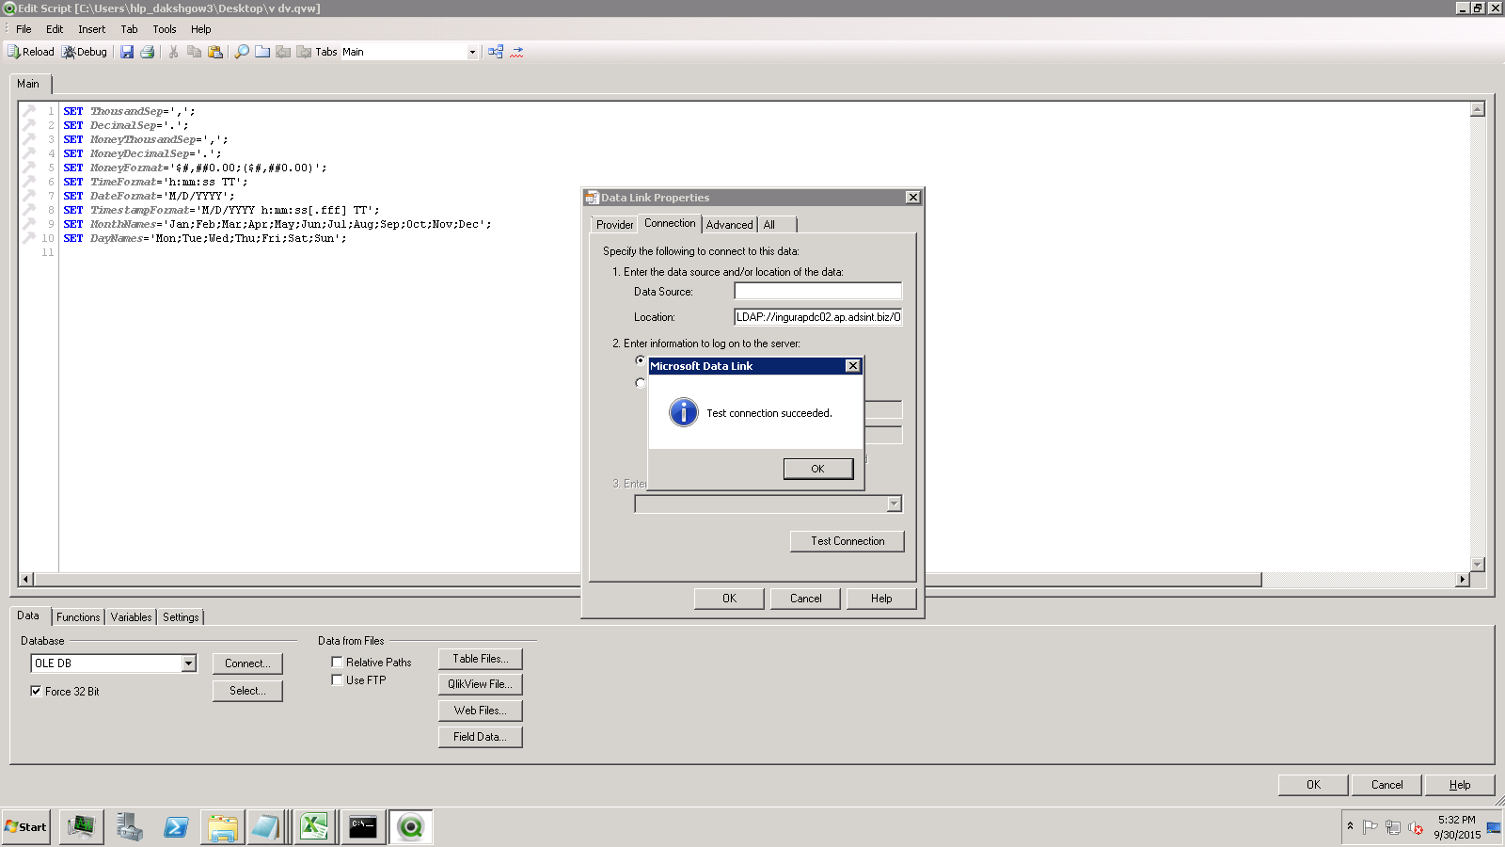Switch to Advanced tab in Data Link Properties
This screenshot has height=847, width=1505.
click(730, 225)
